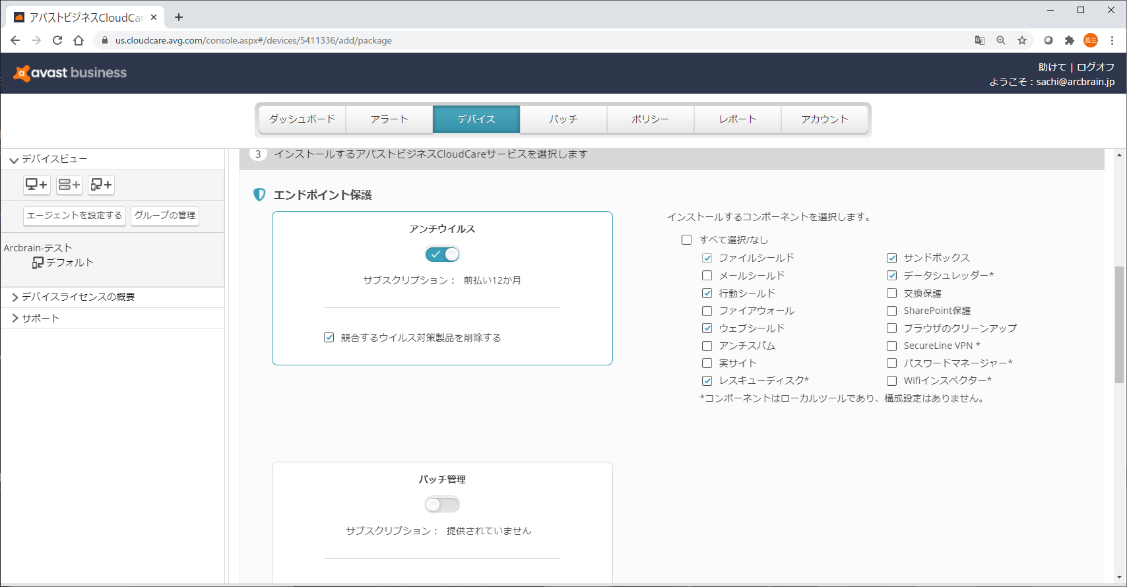Check the ブラウザのクリーンアップ checkbox
Screen dimensions: 1127x587
point(892,328)
